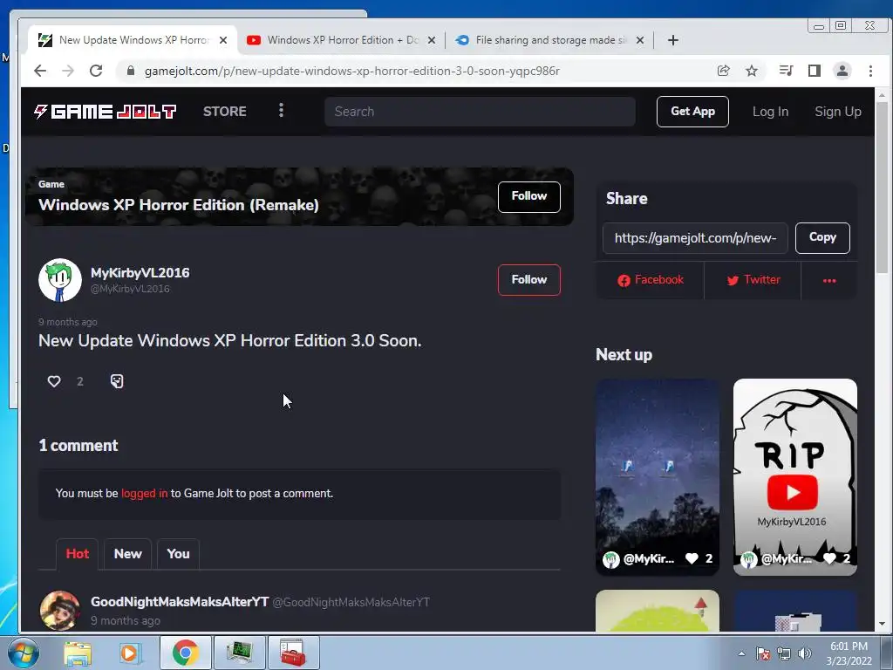Open Windows Explorer from taskbar
The height and width of the screenshot is (670, 893).
(x=78, y=653)
